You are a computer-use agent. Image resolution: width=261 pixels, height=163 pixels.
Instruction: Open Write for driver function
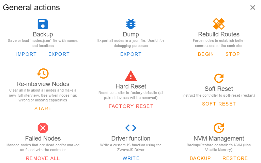(131, 158)
